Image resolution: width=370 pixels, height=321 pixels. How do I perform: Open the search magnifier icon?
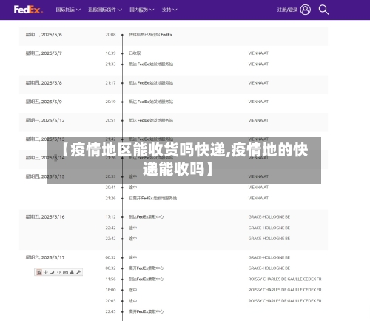pyautogui.click(x=323, y=10)
